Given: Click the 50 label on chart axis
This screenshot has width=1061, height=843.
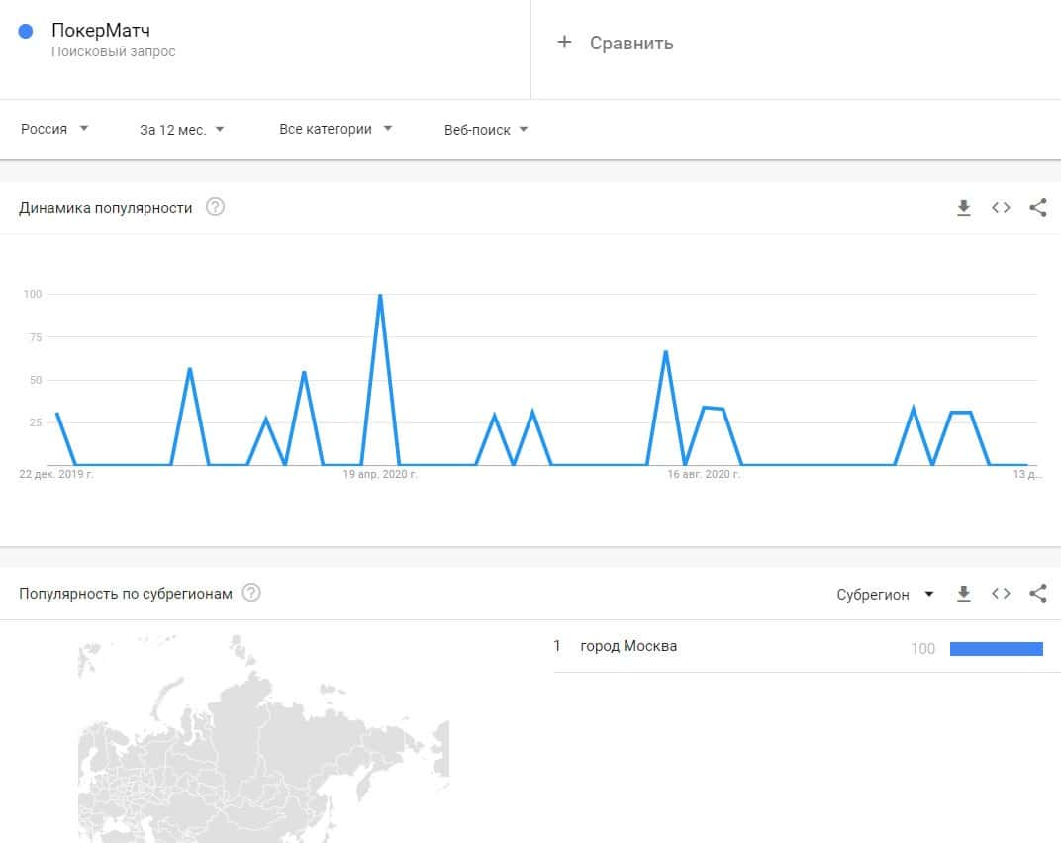Looking at the screenshot, I should coord(36,380).
